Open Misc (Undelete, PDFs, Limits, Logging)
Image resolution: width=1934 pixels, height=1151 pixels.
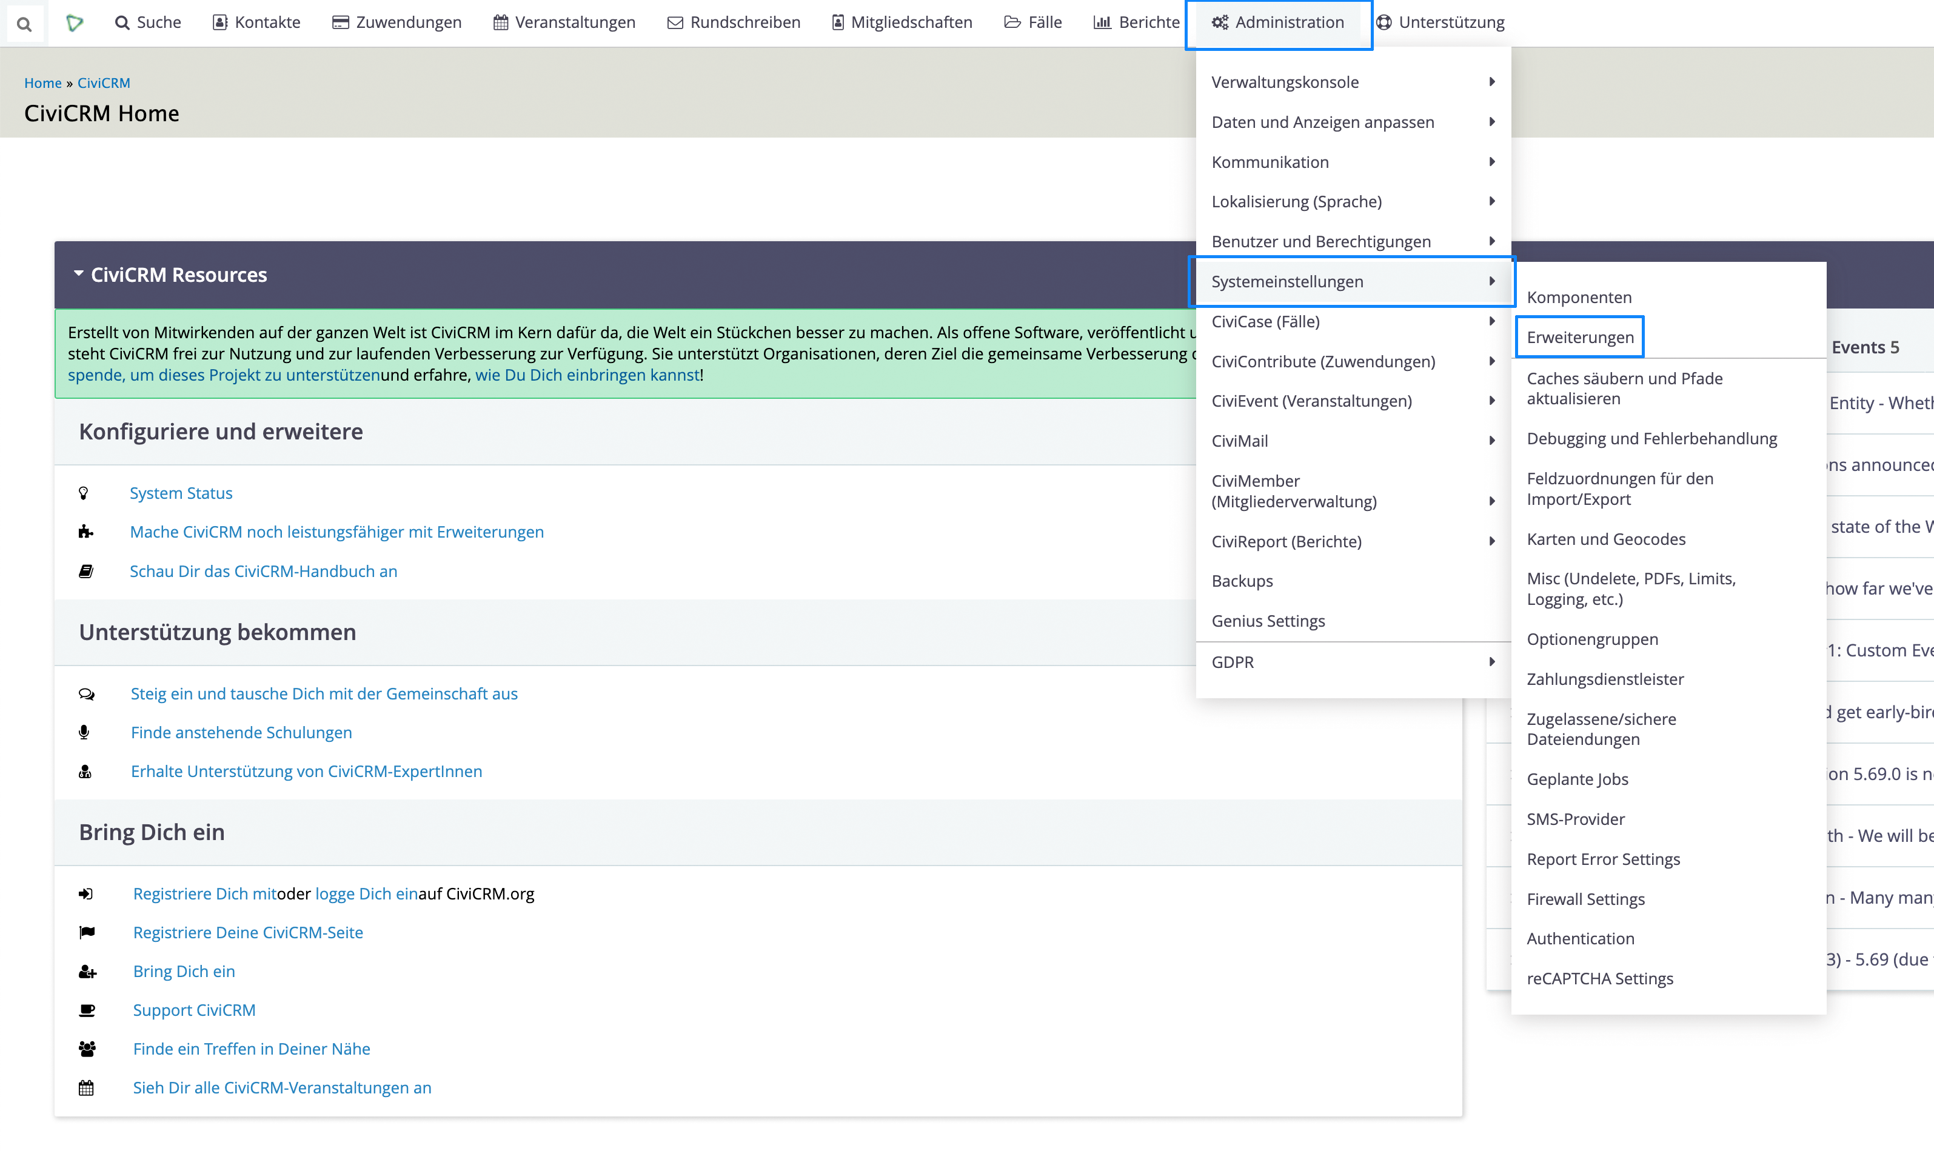tap(1668, 589)
